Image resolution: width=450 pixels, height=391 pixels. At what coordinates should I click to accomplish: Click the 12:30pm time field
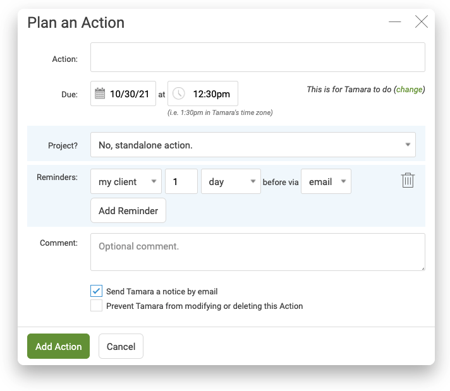pyautogui.click(x=203, y=93)
